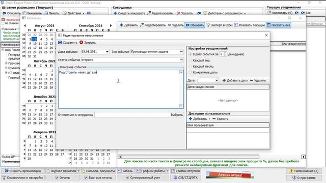Increase the days-before stepper value
Screen dimensions: 326x183
click(x=225, y=53)
